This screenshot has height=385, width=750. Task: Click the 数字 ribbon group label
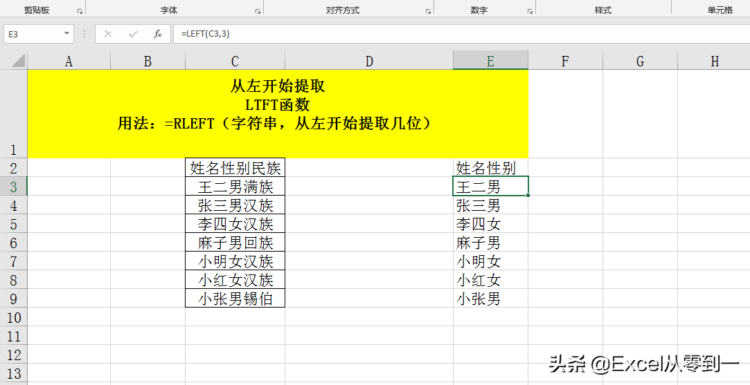[479, 10]
